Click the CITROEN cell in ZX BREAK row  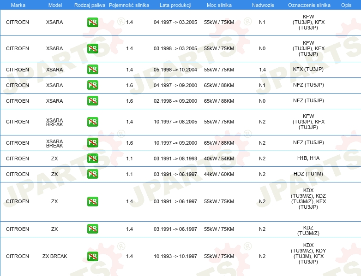click(x=18, y=256)
